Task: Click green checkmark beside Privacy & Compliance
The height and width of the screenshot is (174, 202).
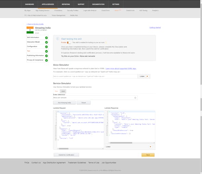Action: coord(46,60)
